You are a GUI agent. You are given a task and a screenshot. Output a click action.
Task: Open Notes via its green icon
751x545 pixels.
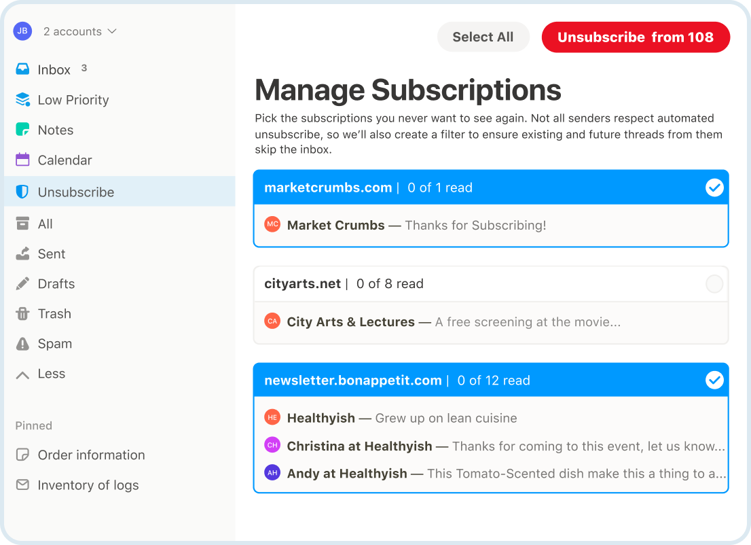coord(22,129)
